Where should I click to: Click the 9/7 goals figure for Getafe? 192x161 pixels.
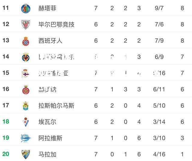159,8
